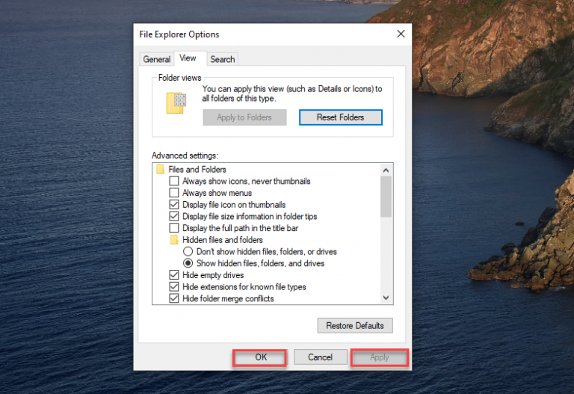Click the Files and Folders folder icon
The width and height of the screenshot is (574, 394).
tap(161, 170)
